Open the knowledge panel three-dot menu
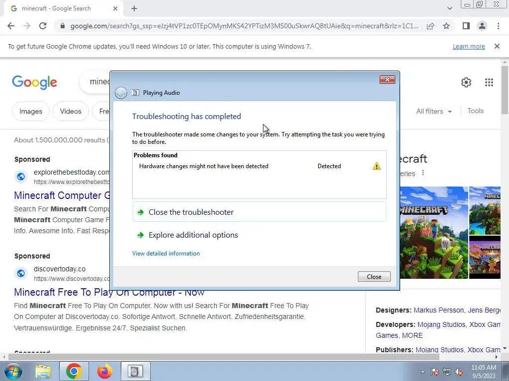Image resolution: width=509 pixels, height=381 pixels. [423, 173]
